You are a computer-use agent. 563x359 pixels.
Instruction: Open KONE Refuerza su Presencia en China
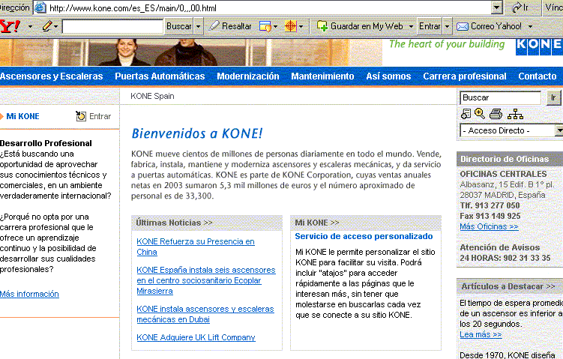pos(196,247)
